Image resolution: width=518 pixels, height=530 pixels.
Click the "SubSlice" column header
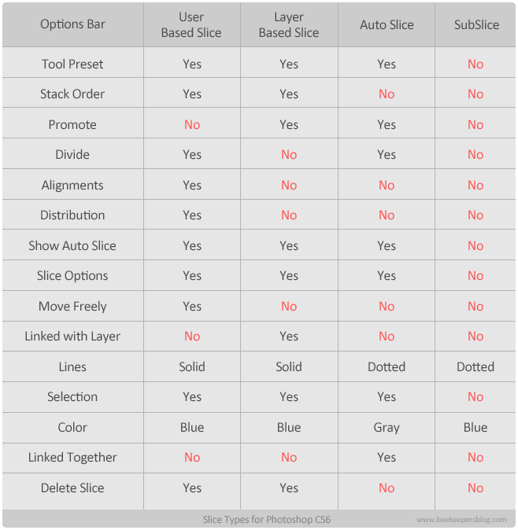click(476, 24)
